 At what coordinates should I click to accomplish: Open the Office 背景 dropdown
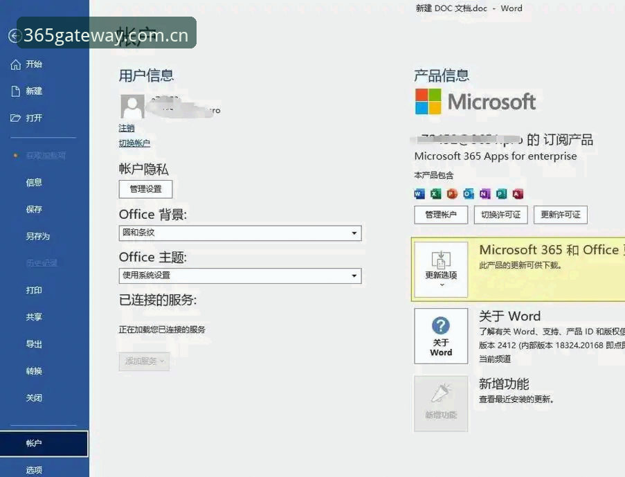point(240,233)
